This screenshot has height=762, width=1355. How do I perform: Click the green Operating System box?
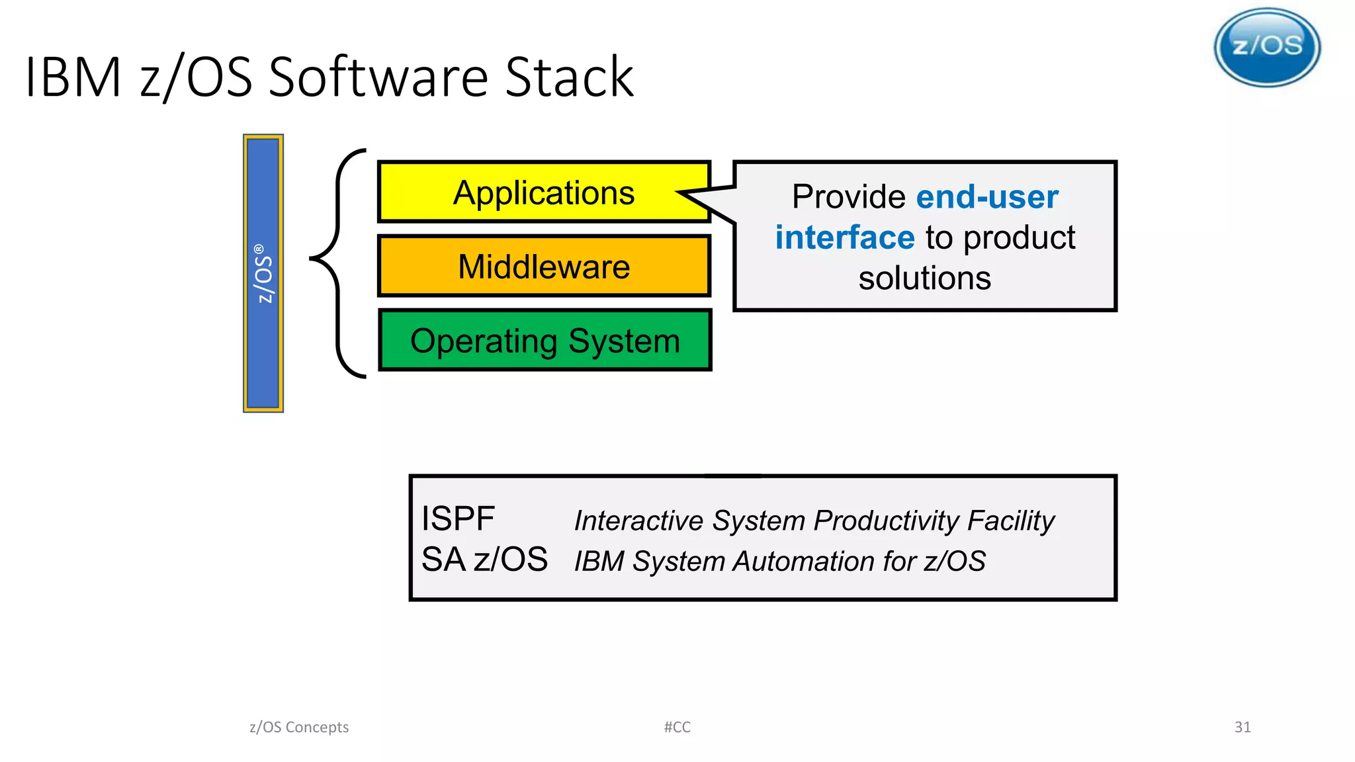[x=545, y=341]
